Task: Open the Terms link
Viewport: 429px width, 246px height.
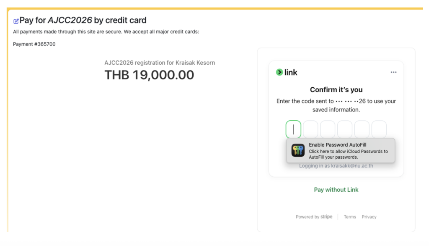Action: (350, 217)
